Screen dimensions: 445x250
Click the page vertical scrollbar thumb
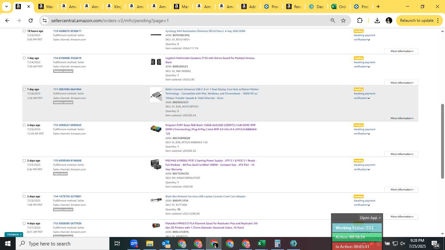tap(442, 141)
